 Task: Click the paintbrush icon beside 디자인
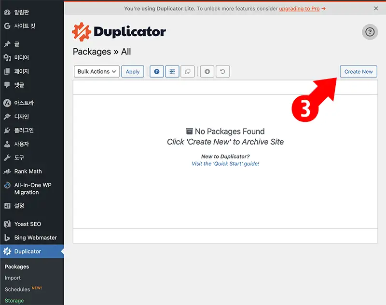tap(7, 117)
